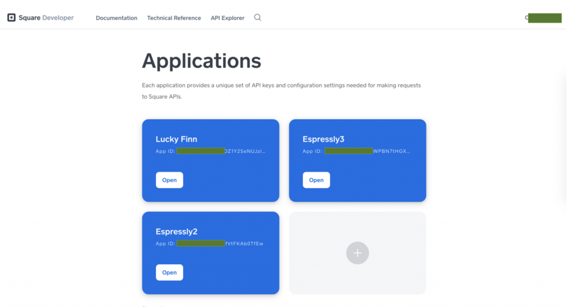
Task: Open the Espressly3 application
Action: [316, 180]
